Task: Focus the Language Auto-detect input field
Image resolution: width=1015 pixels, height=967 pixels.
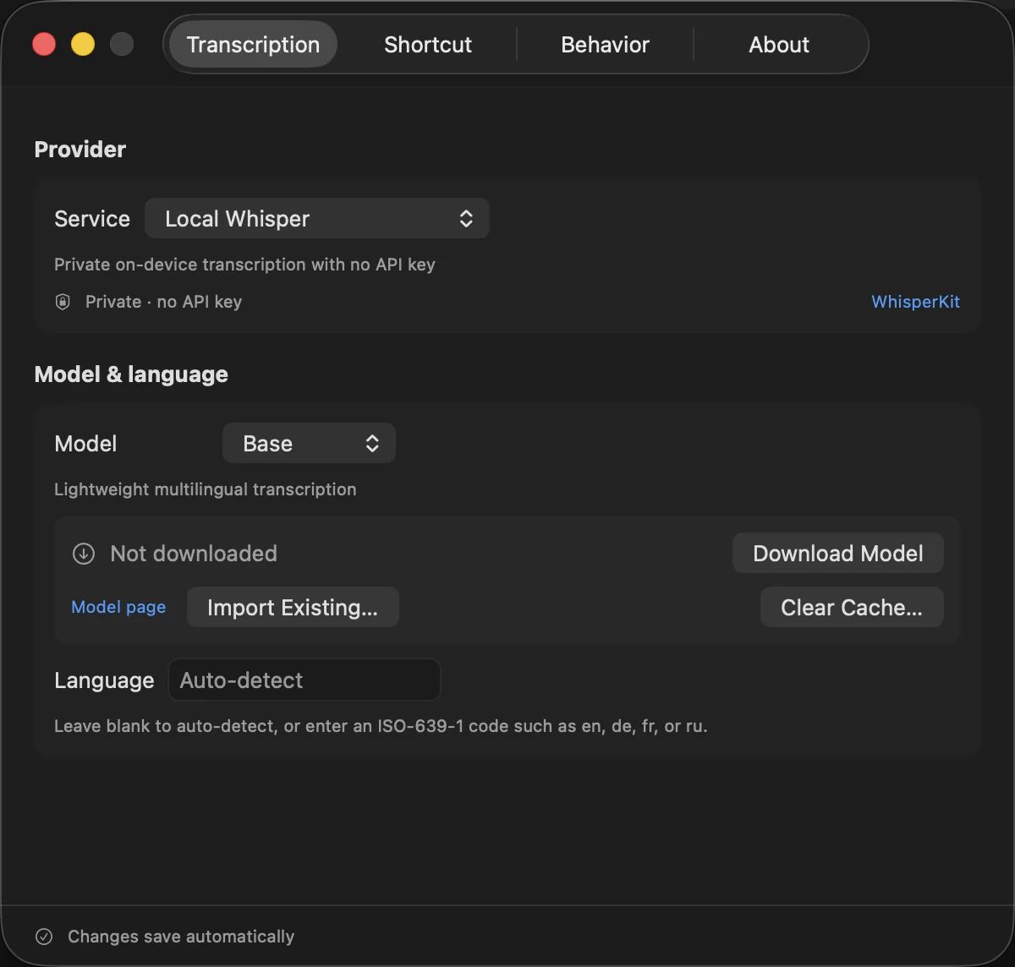Action: click(304, 680)
